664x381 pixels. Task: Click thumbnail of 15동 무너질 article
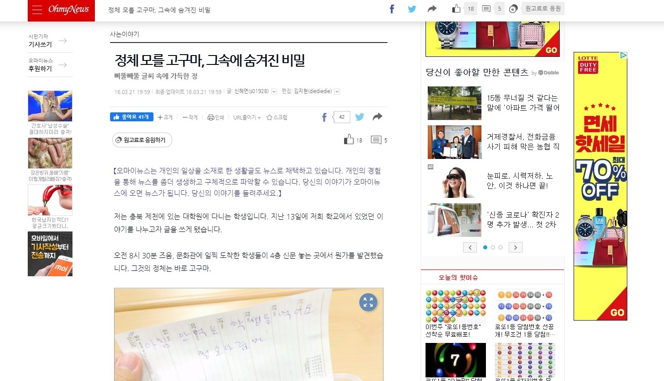point(455,103)
